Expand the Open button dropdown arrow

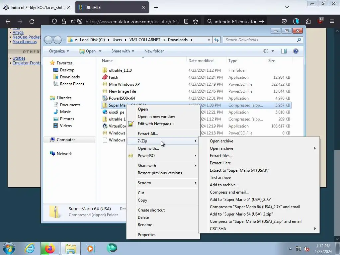pos(100,51)
